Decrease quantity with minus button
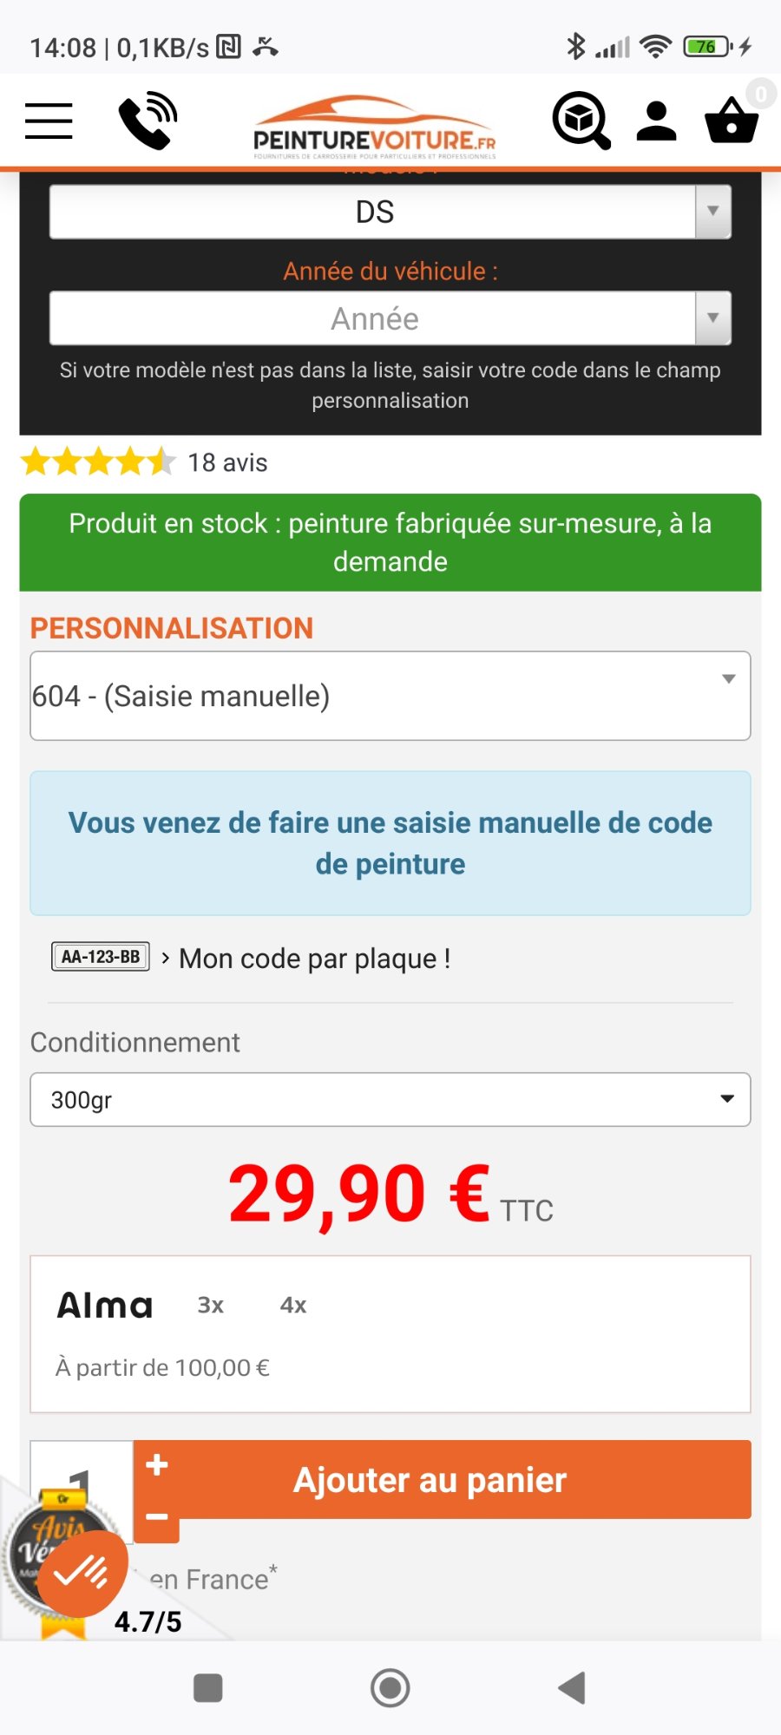 [157, 1517]
